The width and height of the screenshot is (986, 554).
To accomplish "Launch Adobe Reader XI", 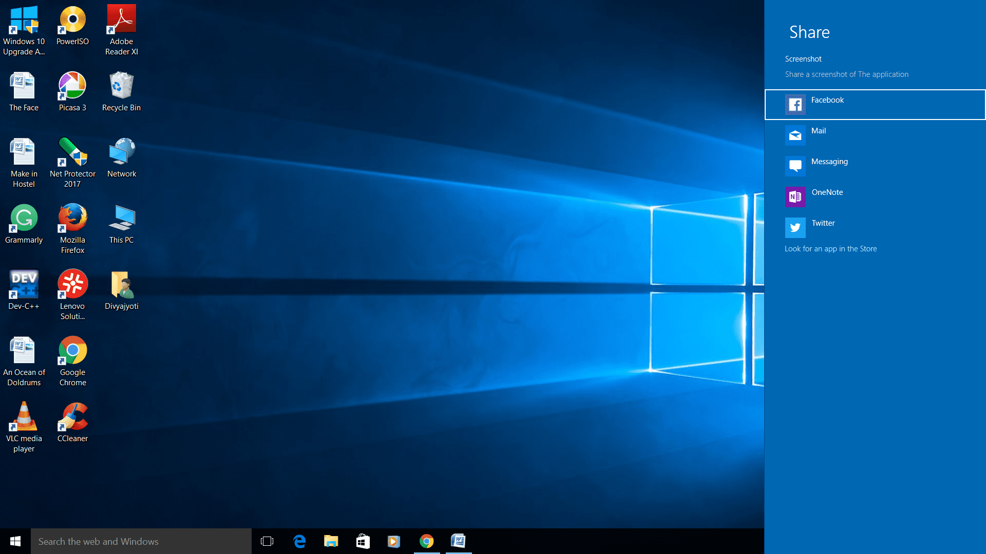I will (122, 27).
